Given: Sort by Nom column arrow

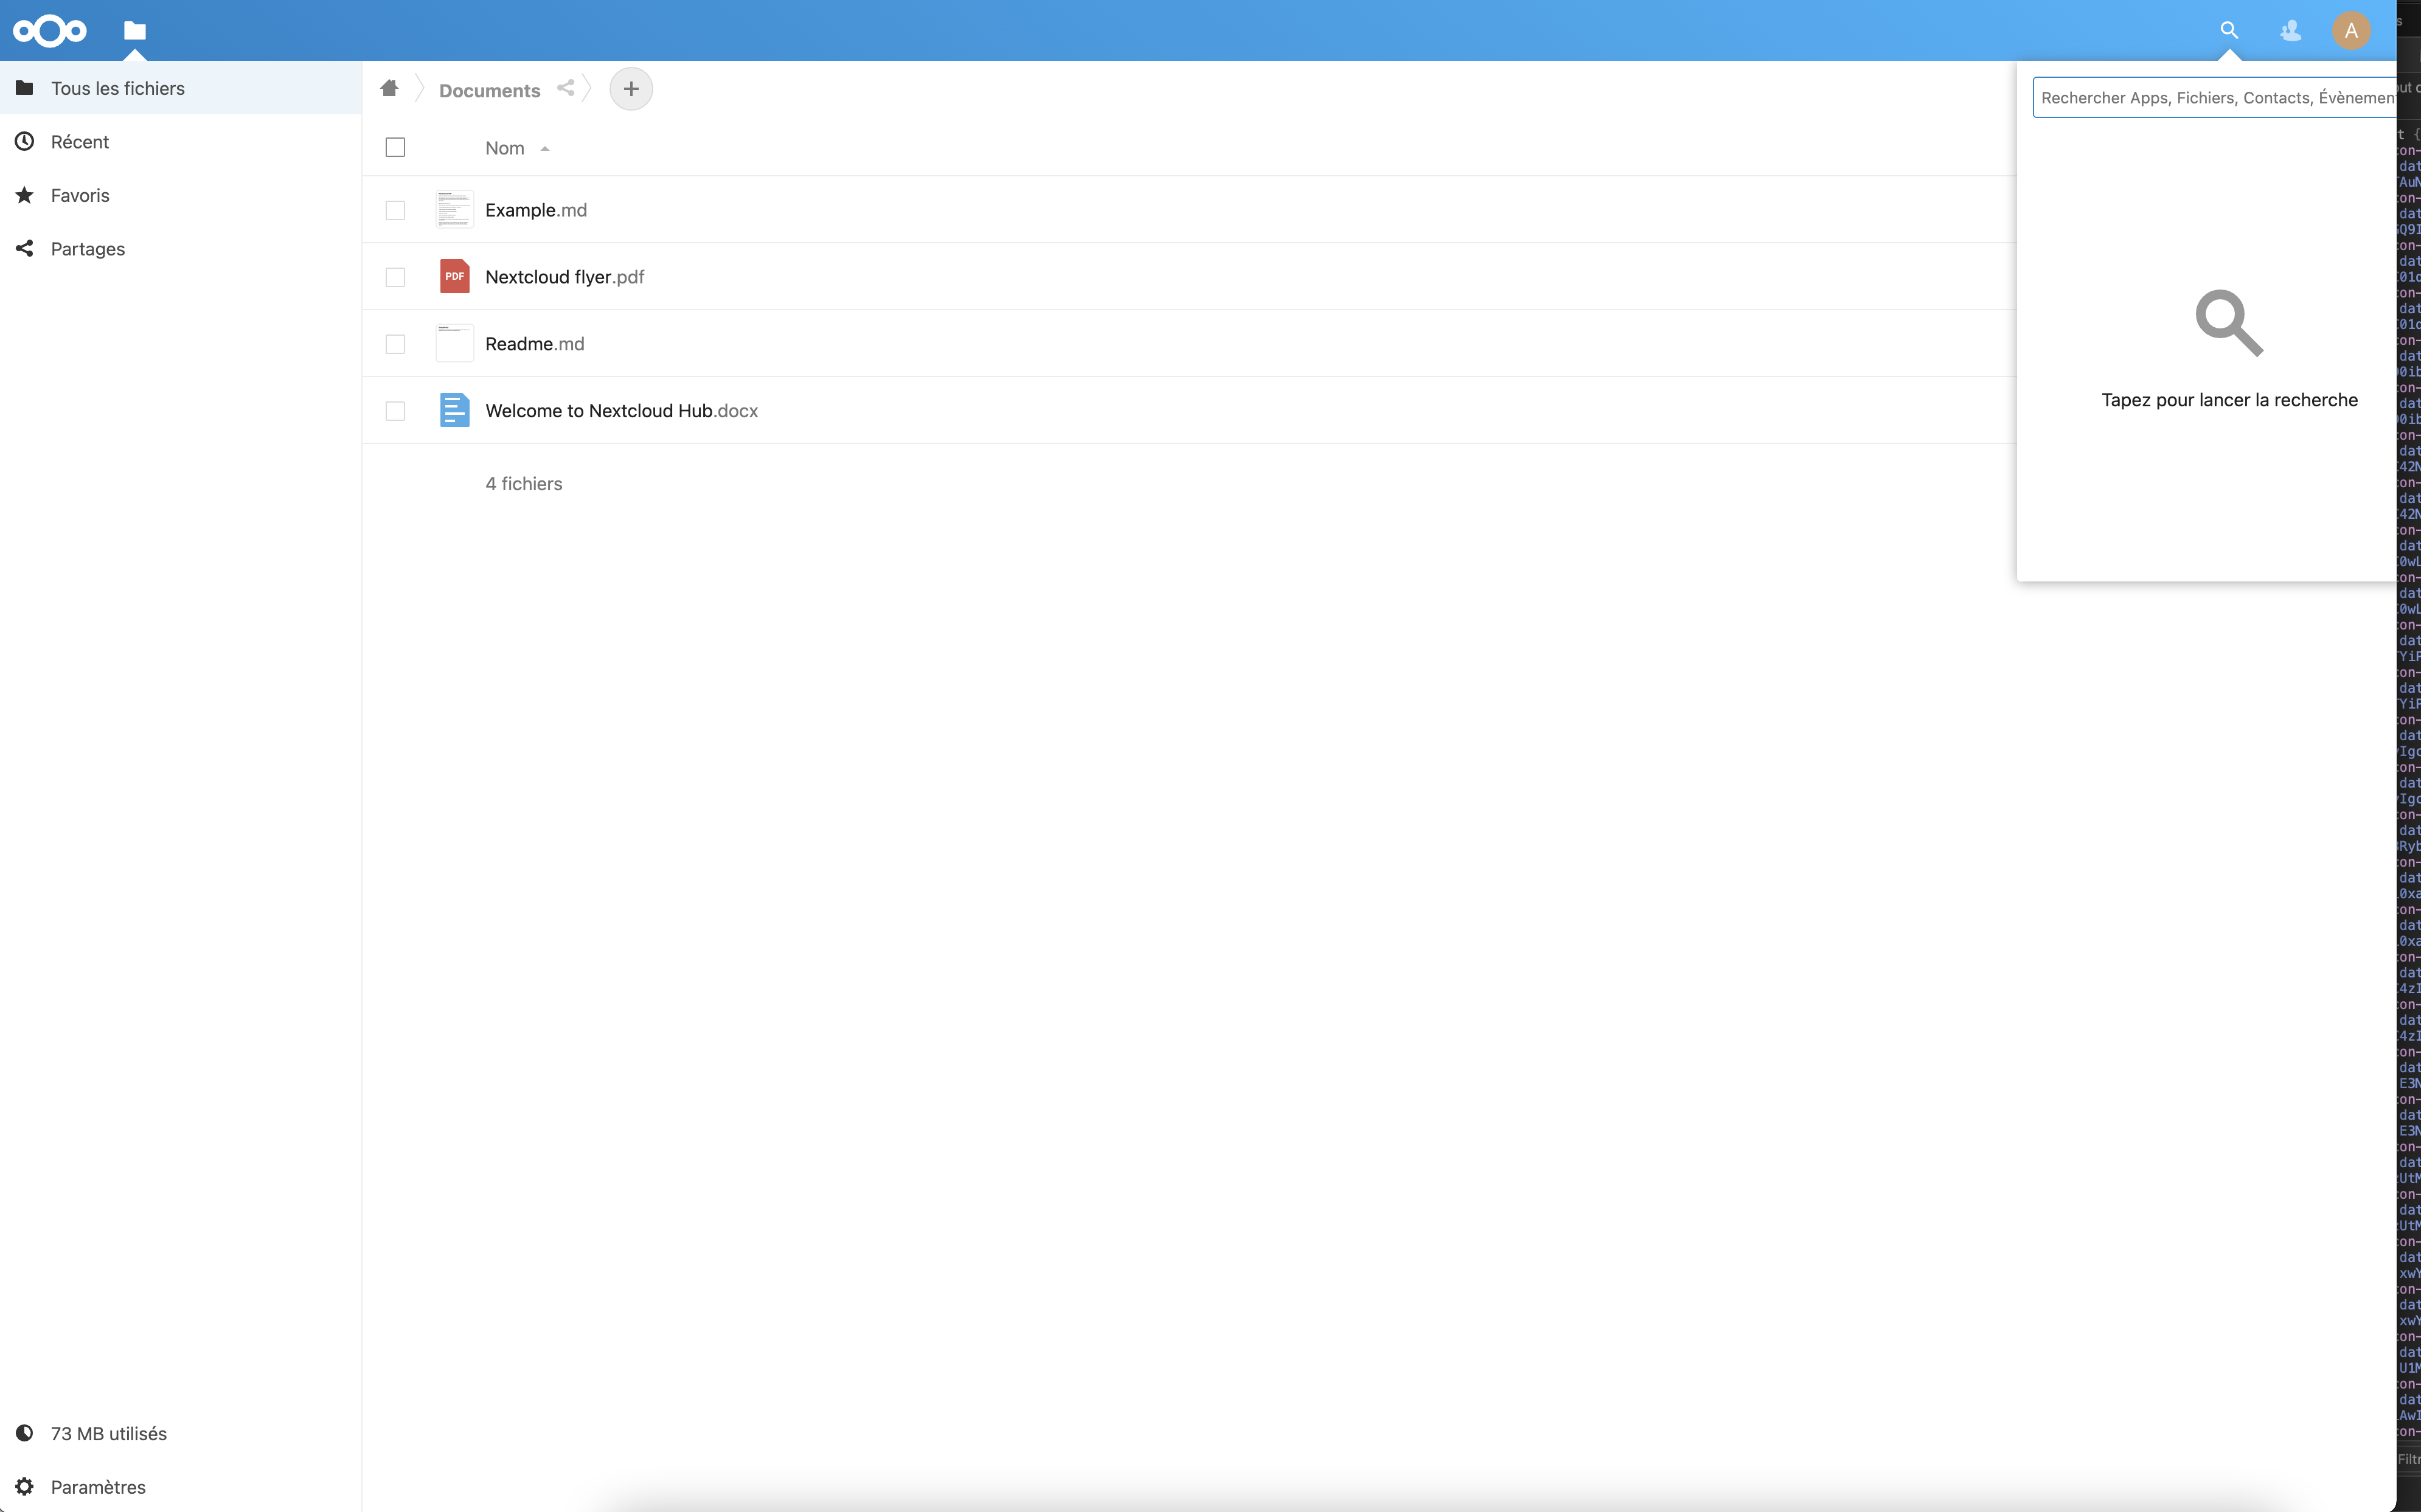Looking at the screenshot, I should (545, 149).
